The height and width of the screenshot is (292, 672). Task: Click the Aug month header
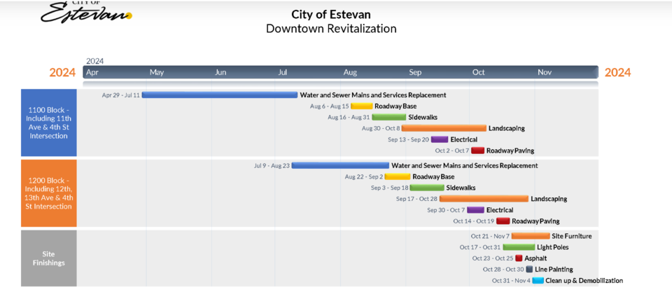[350, 72]
